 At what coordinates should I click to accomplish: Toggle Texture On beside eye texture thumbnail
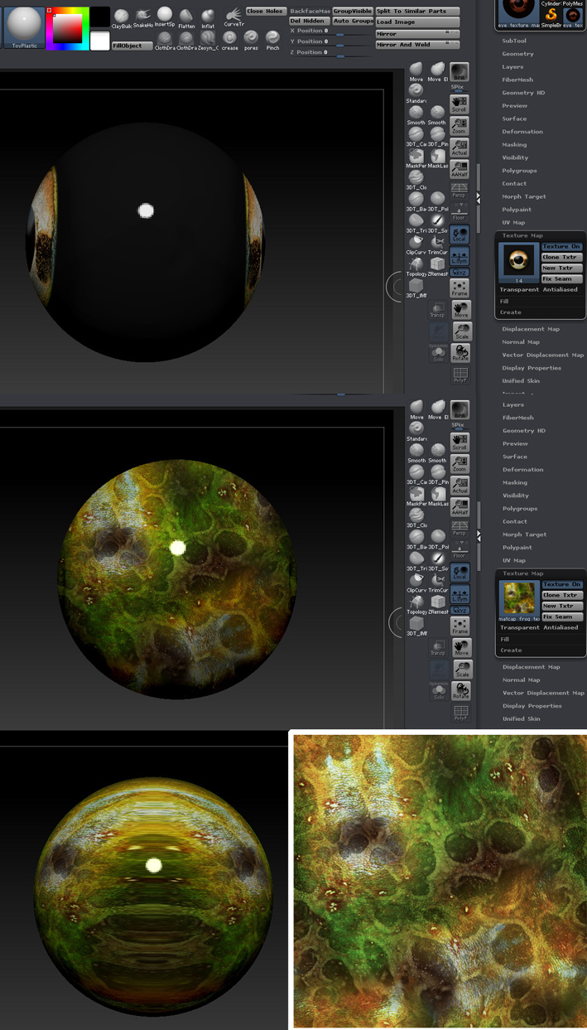click(561, 246)
